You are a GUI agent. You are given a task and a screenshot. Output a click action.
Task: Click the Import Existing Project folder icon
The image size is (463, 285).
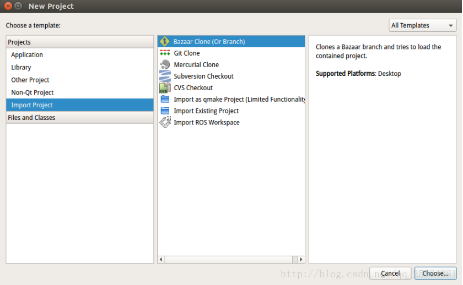(165, 111)
